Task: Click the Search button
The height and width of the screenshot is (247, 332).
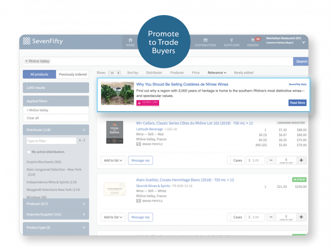Action: [x=301, y=61]
